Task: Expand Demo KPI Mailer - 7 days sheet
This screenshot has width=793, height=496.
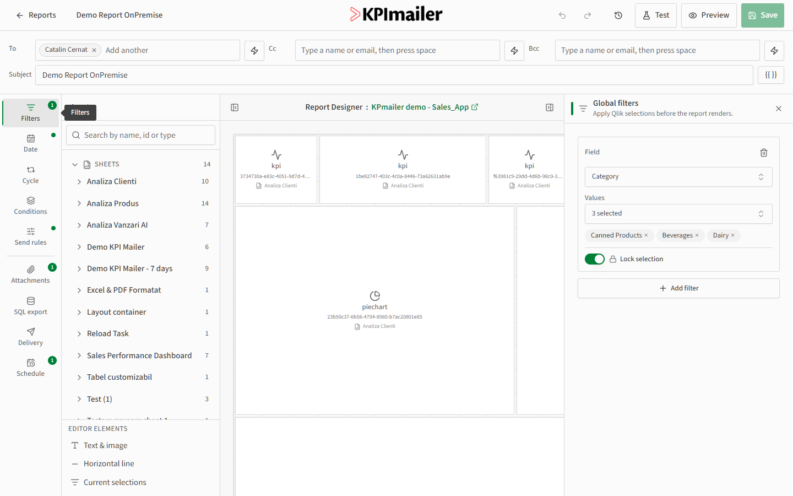Action: [x=79, y=269]
